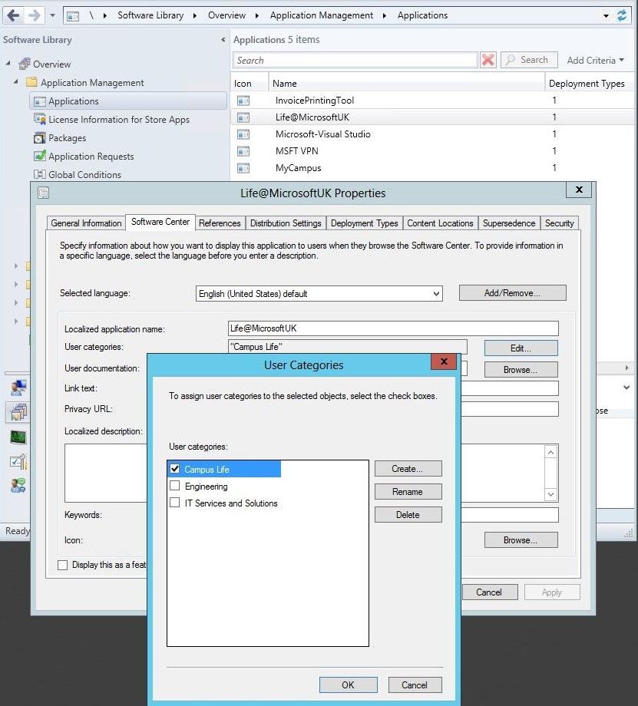The width and height of the screenshot is (638, 706).
Task: Switch to the General Information tab
Action: pos(86,223)
